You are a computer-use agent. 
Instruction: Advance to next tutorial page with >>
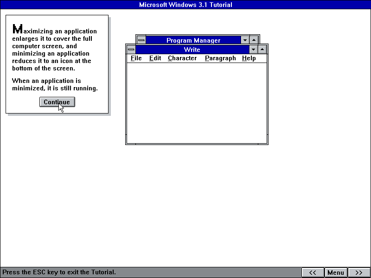[x=359, y=272]
